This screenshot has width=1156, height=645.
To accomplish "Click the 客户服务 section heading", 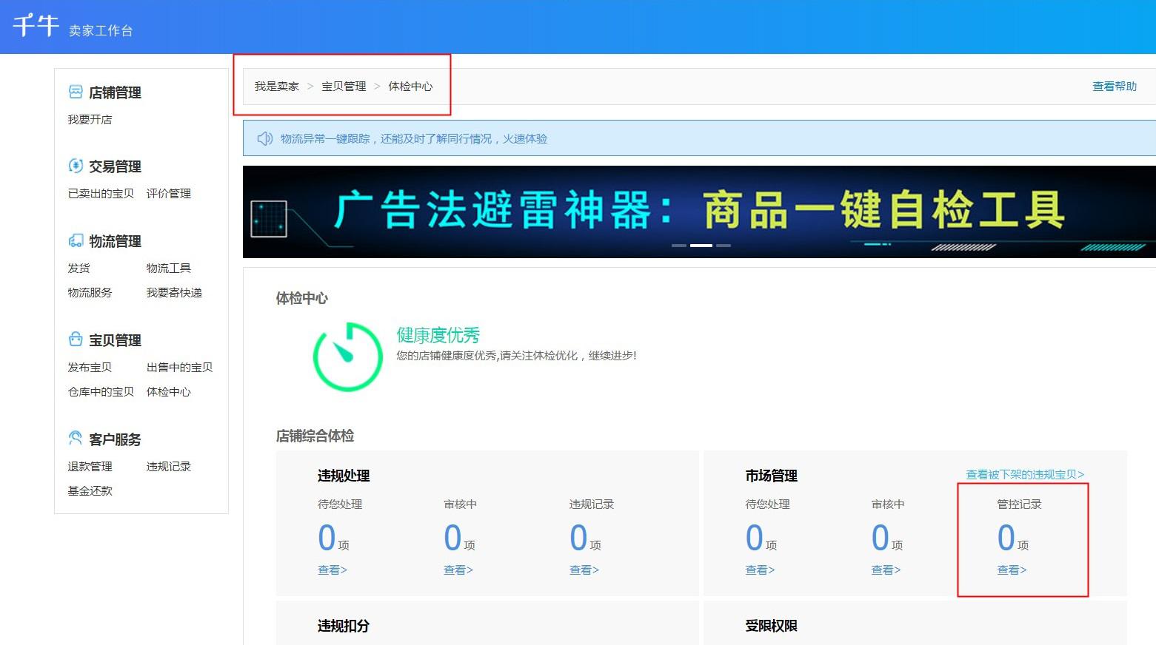I will [115, 439].
